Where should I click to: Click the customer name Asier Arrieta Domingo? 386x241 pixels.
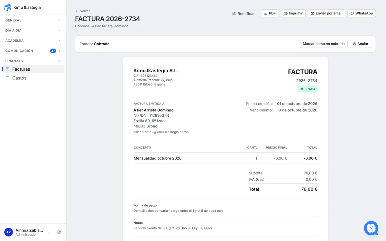153,110
